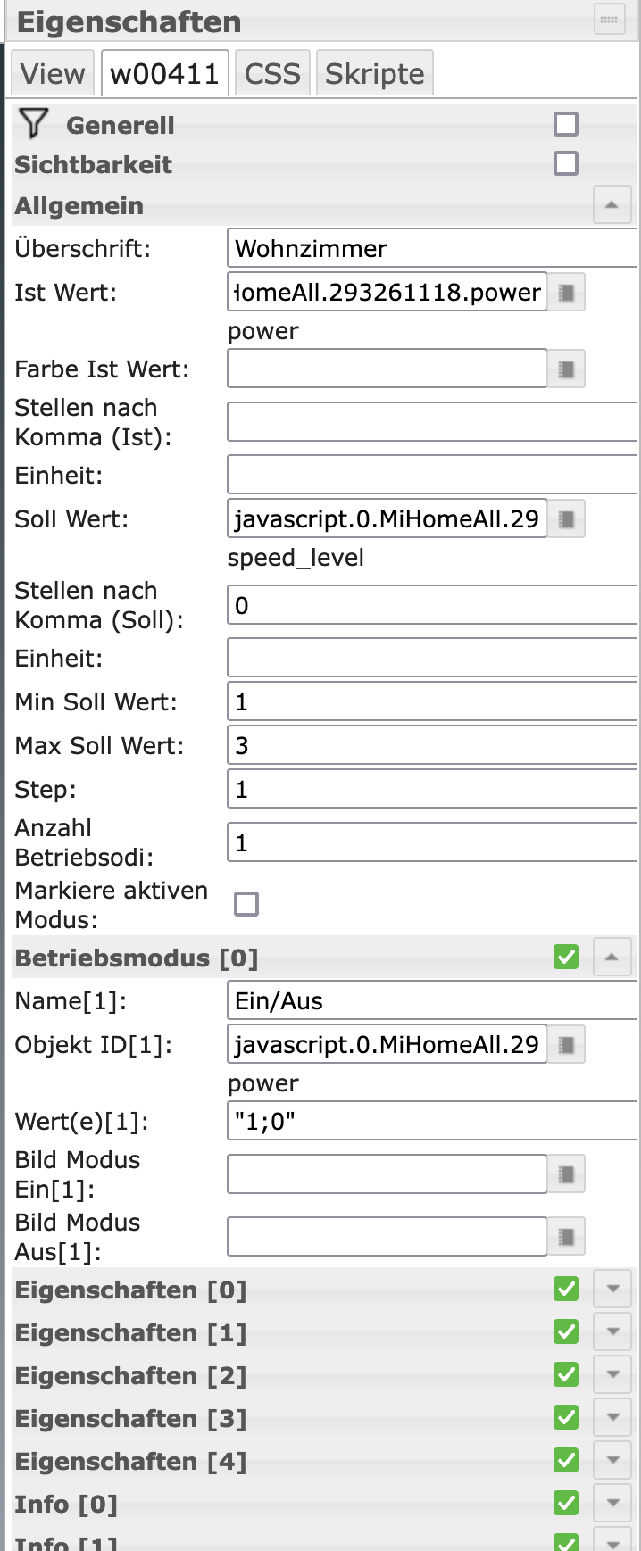This screenshot has height=1551, width=641.
Task: Open object picker for Soll Wert
Action: (x=566, y=519)
